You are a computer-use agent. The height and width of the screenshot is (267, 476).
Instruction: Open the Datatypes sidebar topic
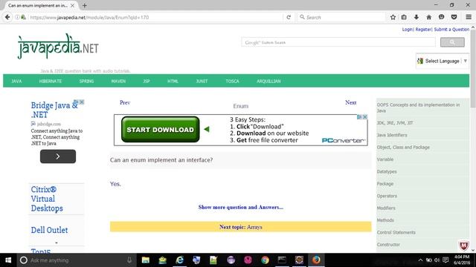pyautogui.click(x=387, y=171)
